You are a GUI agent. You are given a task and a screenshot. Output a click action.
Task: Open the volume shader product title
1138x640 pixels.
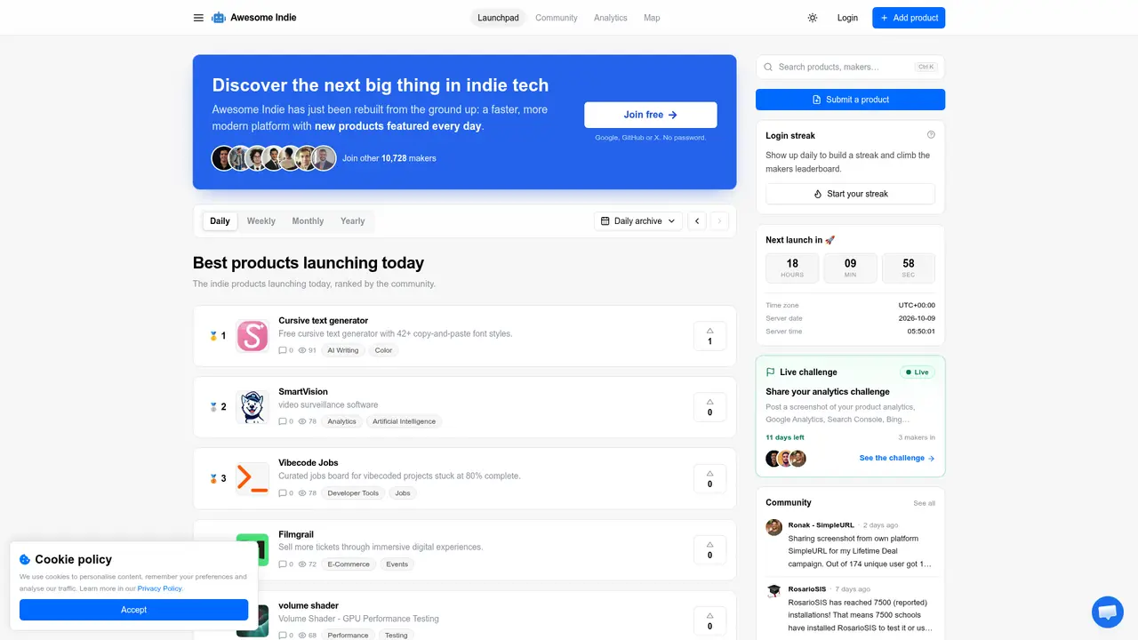point(309,605)
